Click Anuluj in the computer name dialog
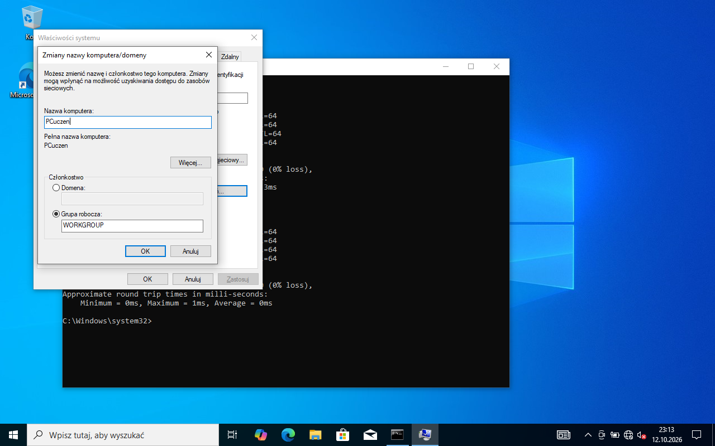The height and width of the screenshot is (446, 715). 190,251
